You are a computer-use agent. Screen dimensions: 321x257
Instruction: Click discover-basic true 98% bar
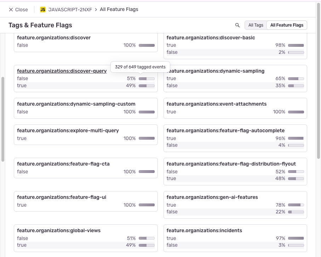pyautogui.click(x=296, y=45)
